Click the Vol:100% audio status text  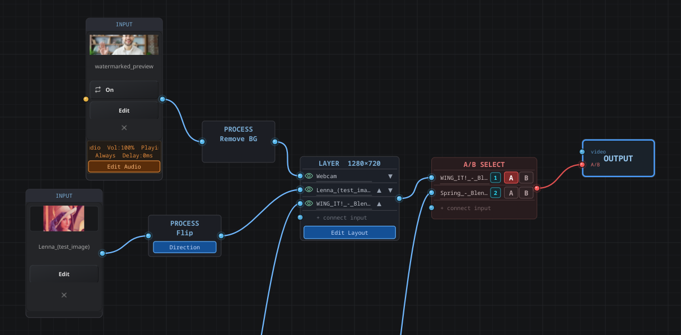(x=121, y=147)
